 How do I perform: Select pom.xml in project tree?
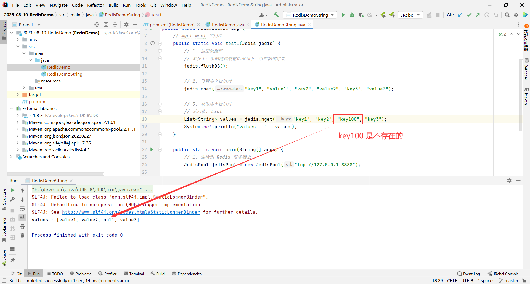34,101
